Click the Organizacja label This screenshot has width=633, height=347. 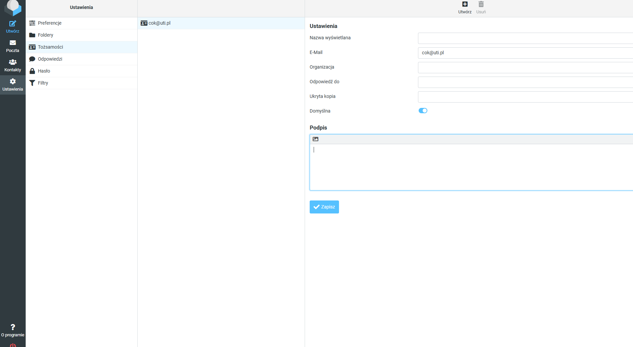(x=322, y=67)
